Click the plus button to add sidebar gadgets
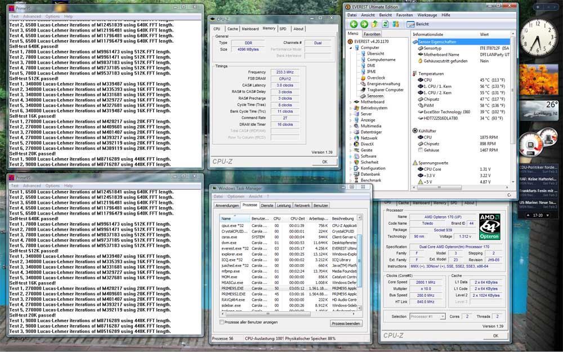The width and height of the screenshot is (563, 352). click(x=538, y=7)
